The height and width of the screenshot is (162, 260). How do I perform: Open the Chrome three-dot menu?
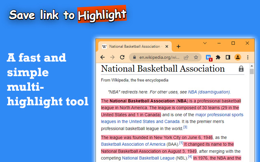click(x=248, y=58)
